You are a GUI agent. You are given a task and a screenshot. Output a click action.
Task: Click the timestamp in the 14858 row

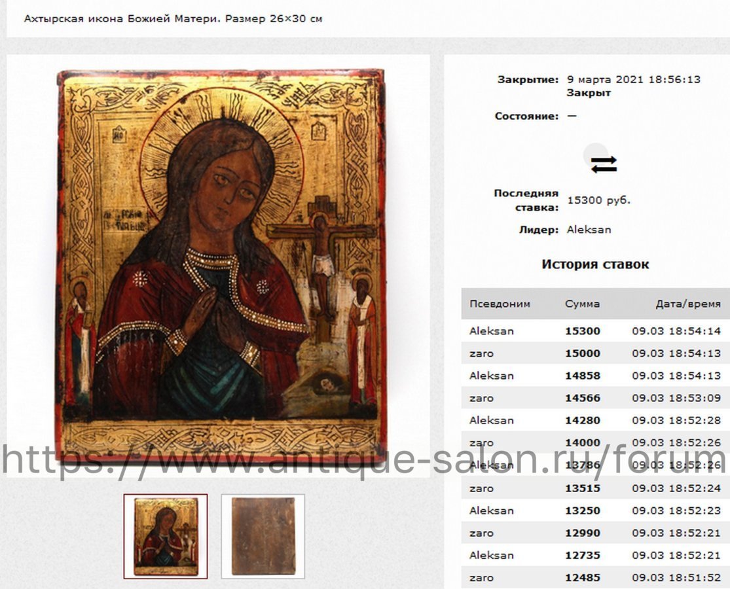[x=676, y=376]
